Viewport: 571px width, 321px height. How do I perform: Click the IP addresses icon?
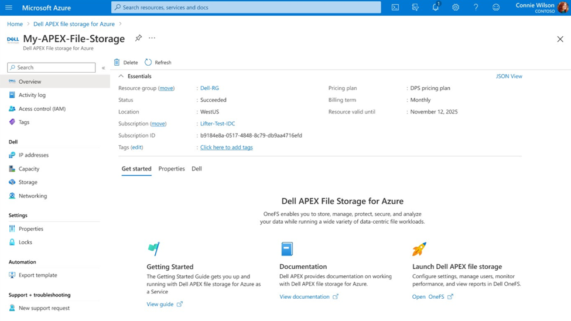[x=12, y=155]
